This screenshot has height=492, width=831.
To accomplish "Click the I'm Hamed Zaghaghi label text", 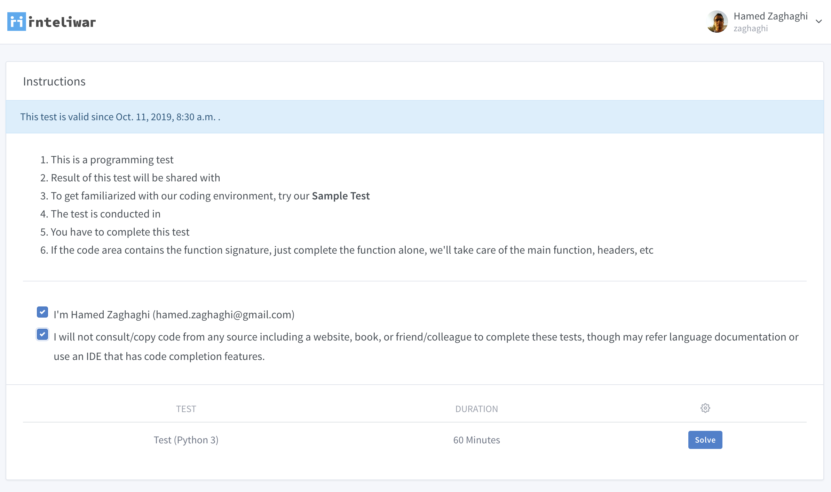I will [174, 314].
